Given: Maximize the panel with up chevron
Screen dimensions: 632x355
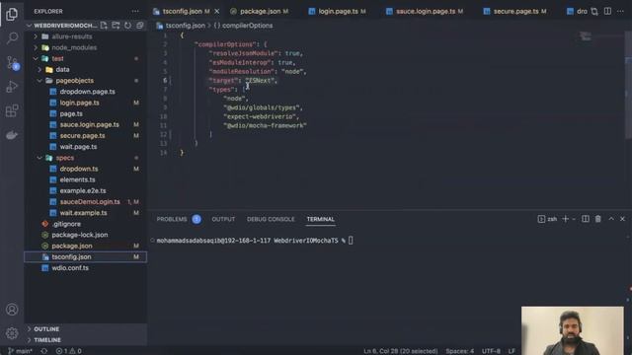Looking at the screenshot, I should tap(611, 219).
